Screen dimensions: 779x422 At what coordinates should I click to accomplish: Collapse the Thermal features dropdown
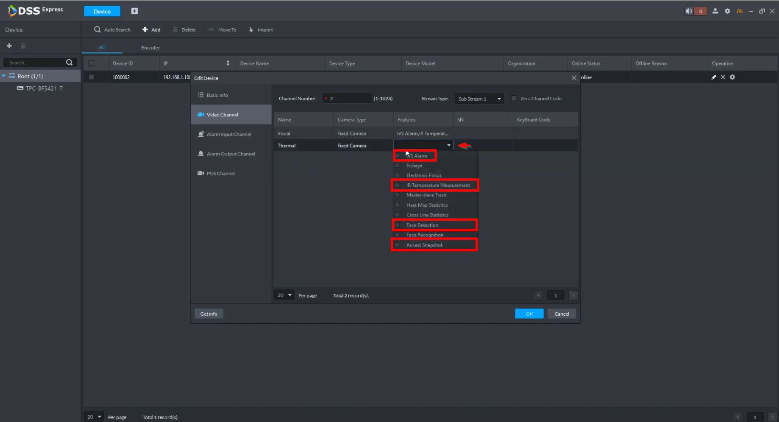tap(448, 145)
